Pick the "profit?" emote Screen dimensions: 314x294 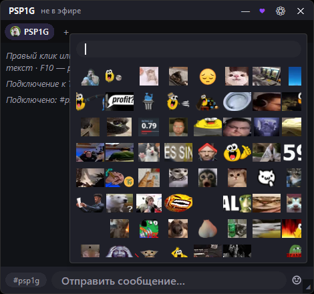120,102
